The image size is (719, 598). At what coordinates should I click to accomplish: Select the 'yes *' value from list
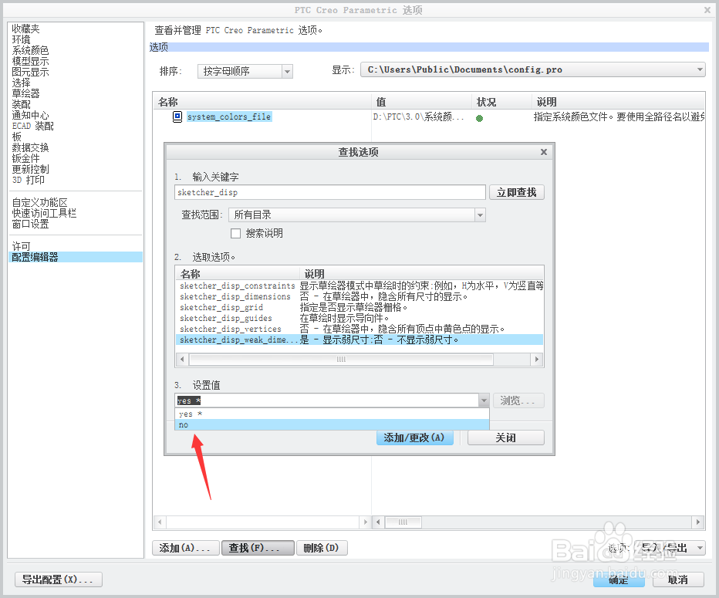pos(332,414)
